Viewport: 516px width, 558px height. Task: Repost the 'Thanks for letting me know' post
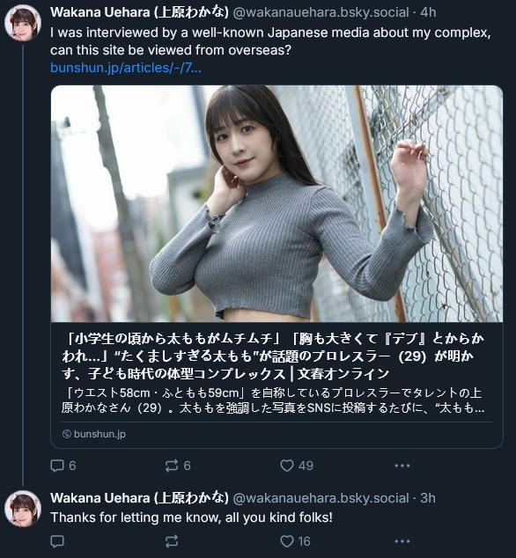click(172, 541)
